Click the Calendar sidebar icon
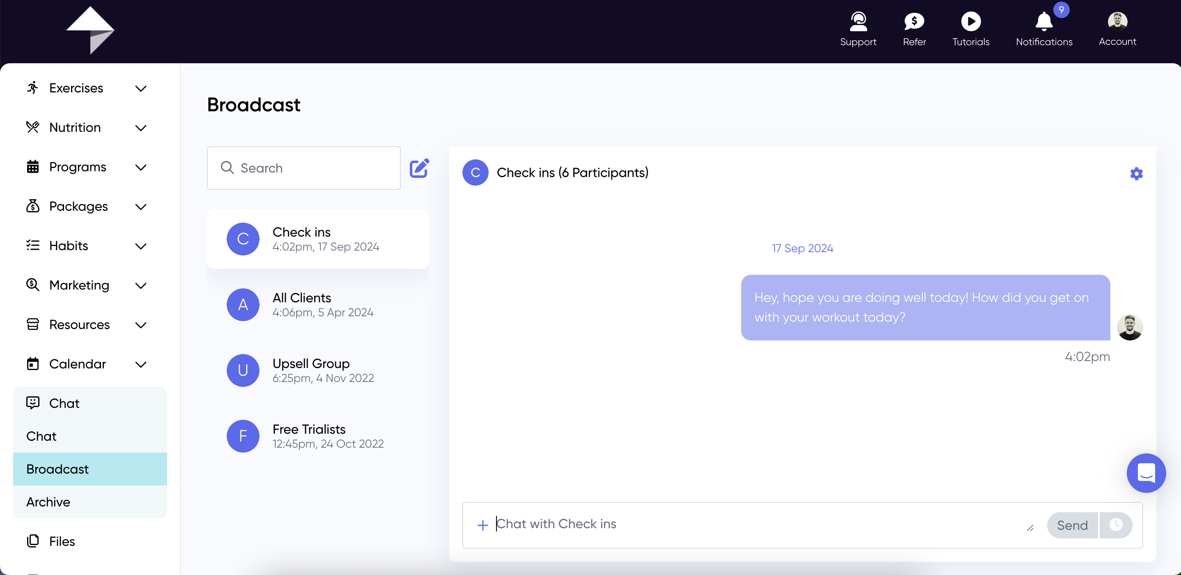This screenshot has width=1181, height=575. point(32,363)
